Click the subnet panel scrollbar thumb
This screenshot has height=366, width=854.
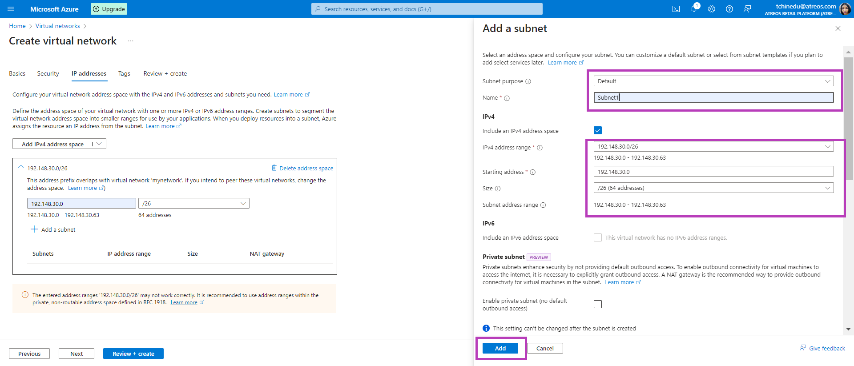coord(848,118)
